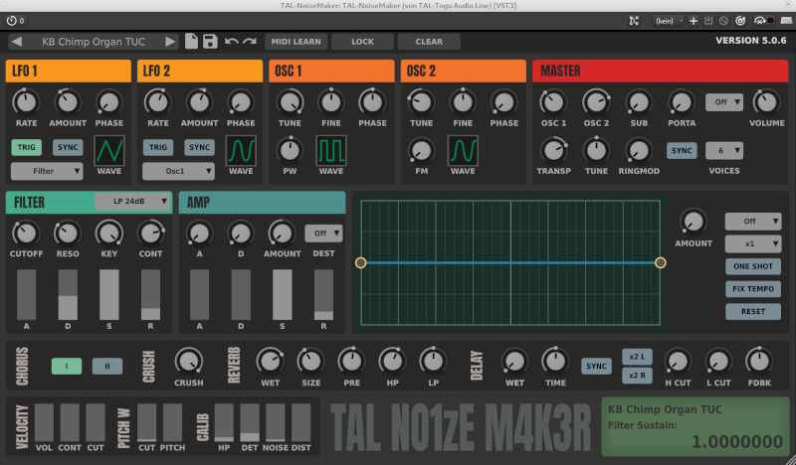Screen dimensions: 796x465
Task: Click the MIDI LEARN button
Action: click(295, 42)
